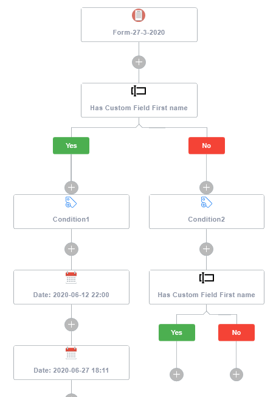Image resolution: width=276 pixels, height=397 pixels.
Task: Select the custom field icon in top condition node
Action: (139, 91)
